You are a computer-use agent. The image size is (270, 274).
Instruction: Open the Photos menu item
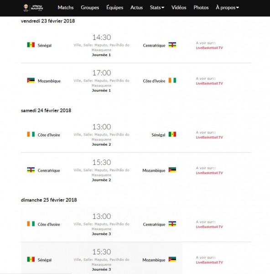201,7
